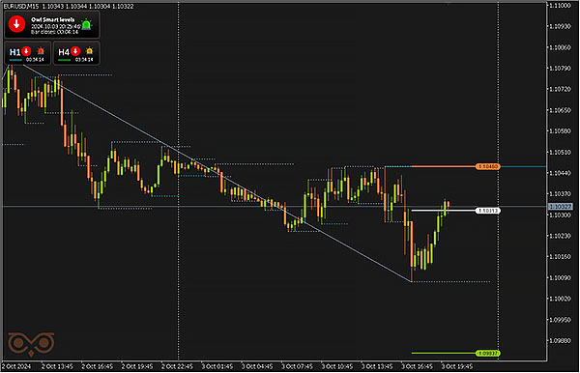Click the large red down-arrow trend icon
This screenshot has height=373, width=580.
16,24
